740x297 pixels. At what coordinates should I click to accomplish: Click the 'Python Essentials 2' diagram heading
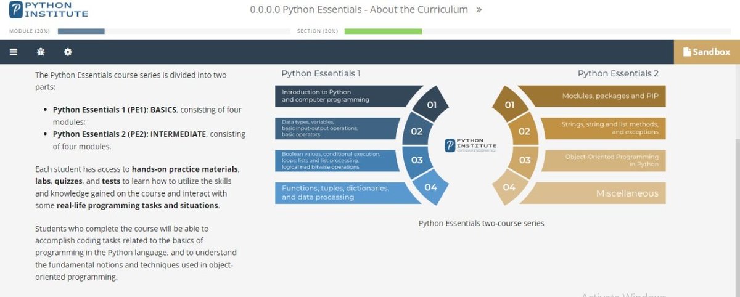pos(618,73)
